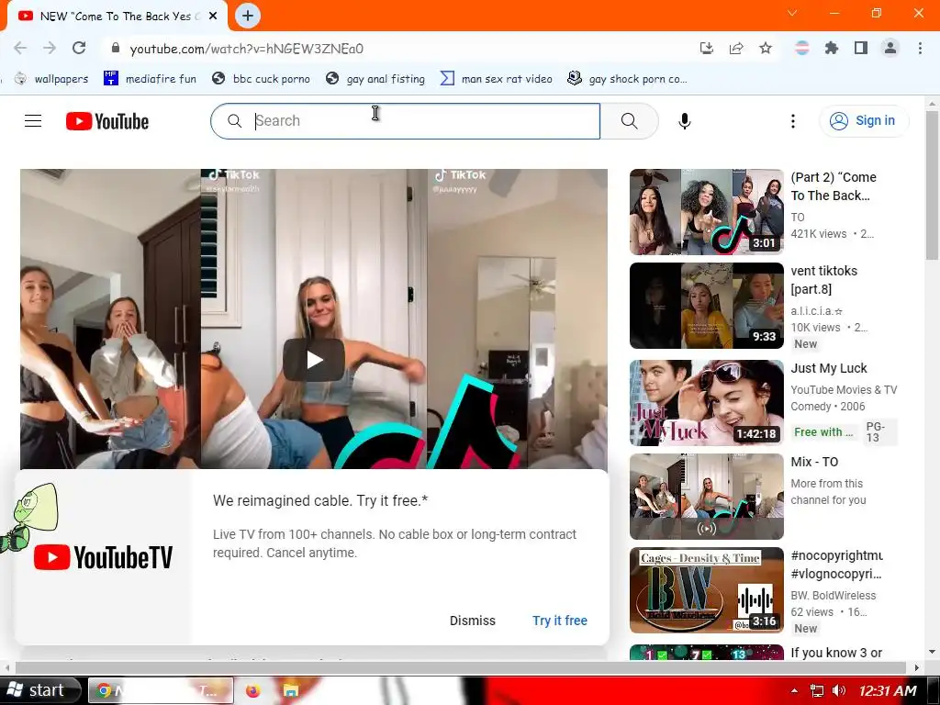Open YouTube settings three-dot menu
The image size is (940, 705).
pyautogui.click(x=792, y=121)
